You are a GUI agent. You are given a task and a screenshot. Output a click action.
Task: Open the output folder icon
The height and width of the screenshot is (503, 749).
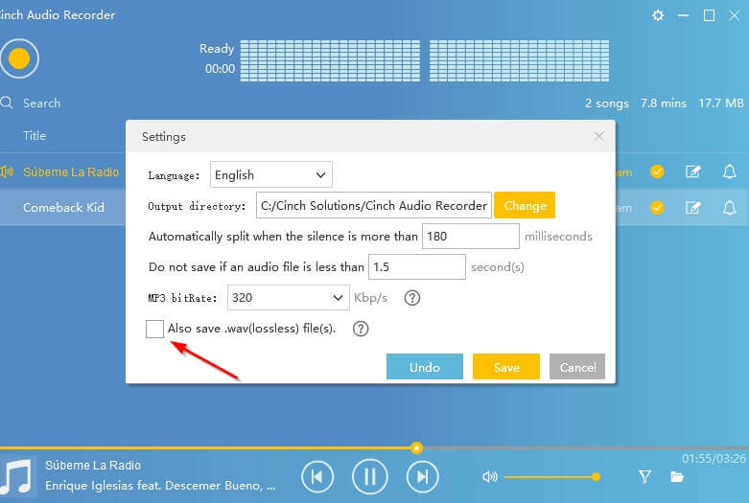click(x=677, y=476)
